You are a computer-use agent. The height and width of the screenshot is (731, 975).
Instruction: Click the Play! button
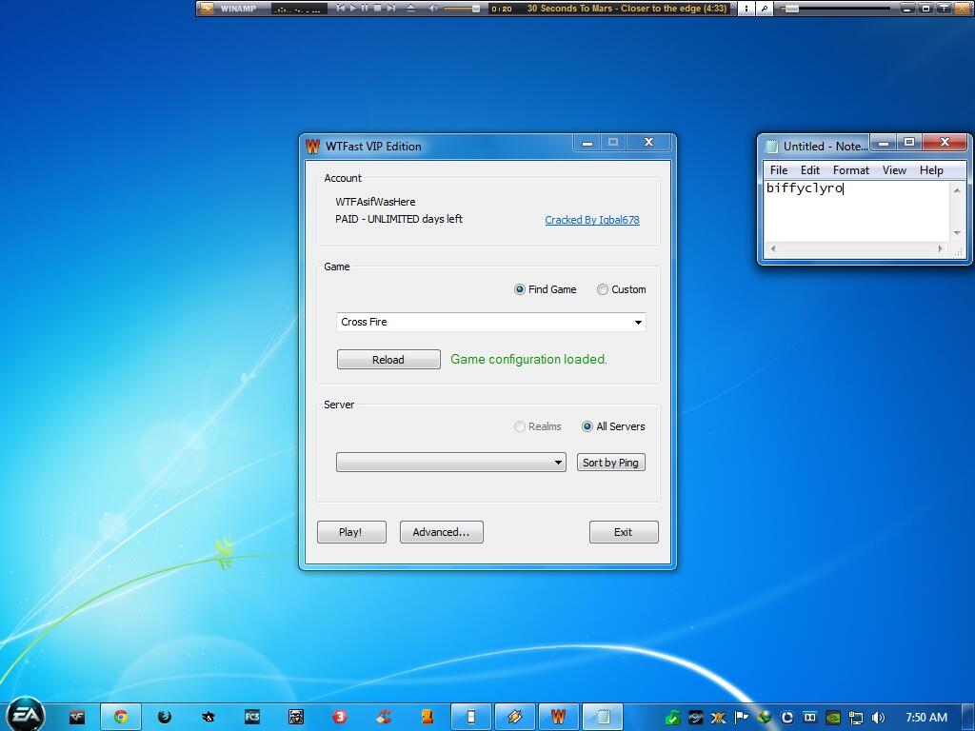click(x=351, y=532)
